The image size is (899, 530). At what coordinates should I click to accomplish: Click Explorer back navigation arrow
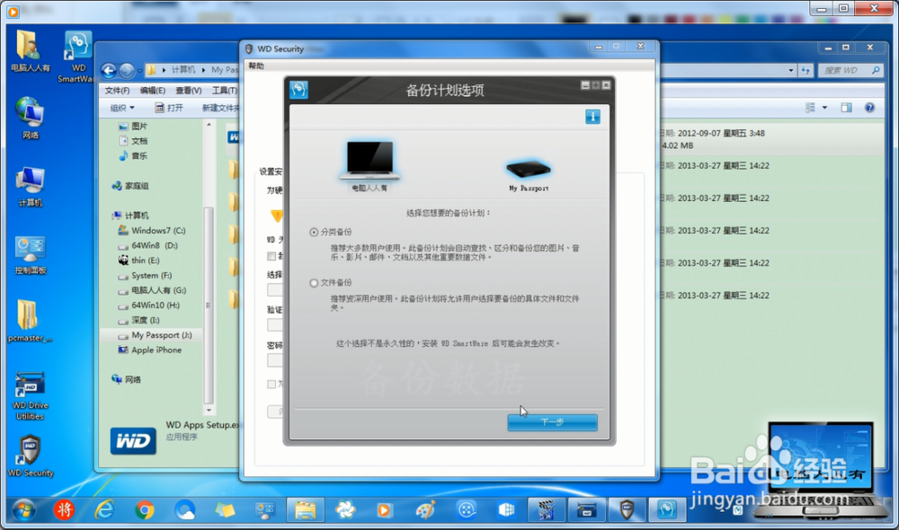109,70
